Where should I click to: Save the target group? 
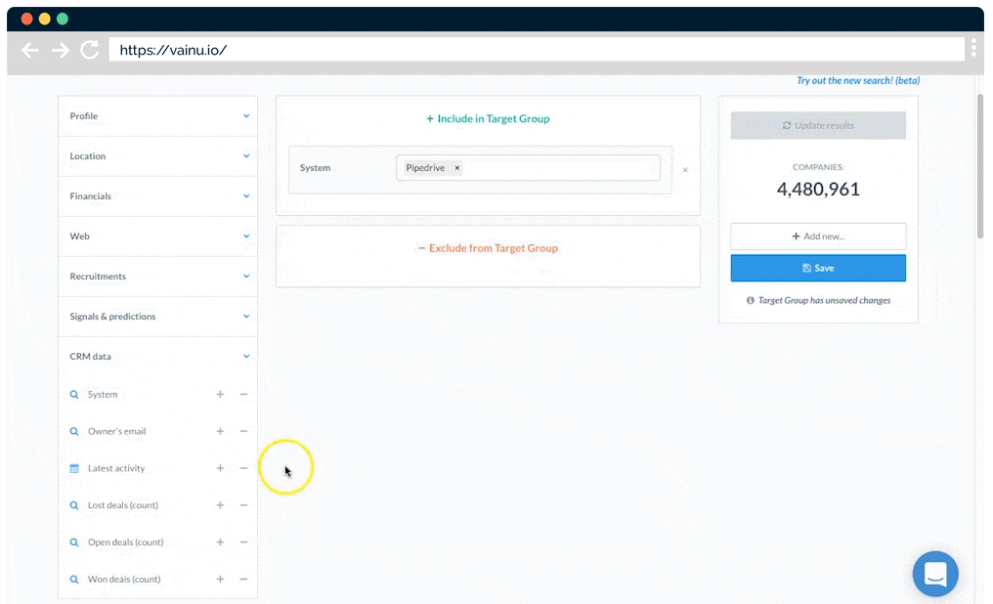(x=817, y=268)
